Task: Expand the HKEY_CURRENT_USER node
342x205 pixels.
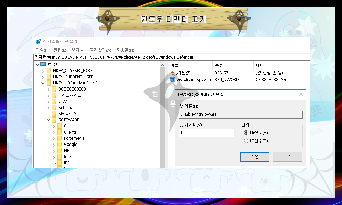Action: point(43,77)
